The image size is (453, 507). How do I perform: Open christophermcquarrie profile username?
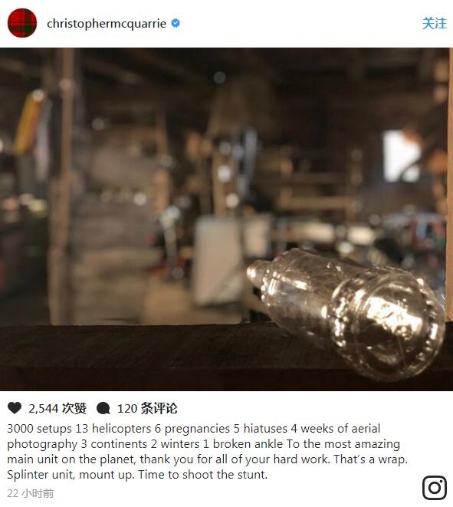[x=107, y=24]
